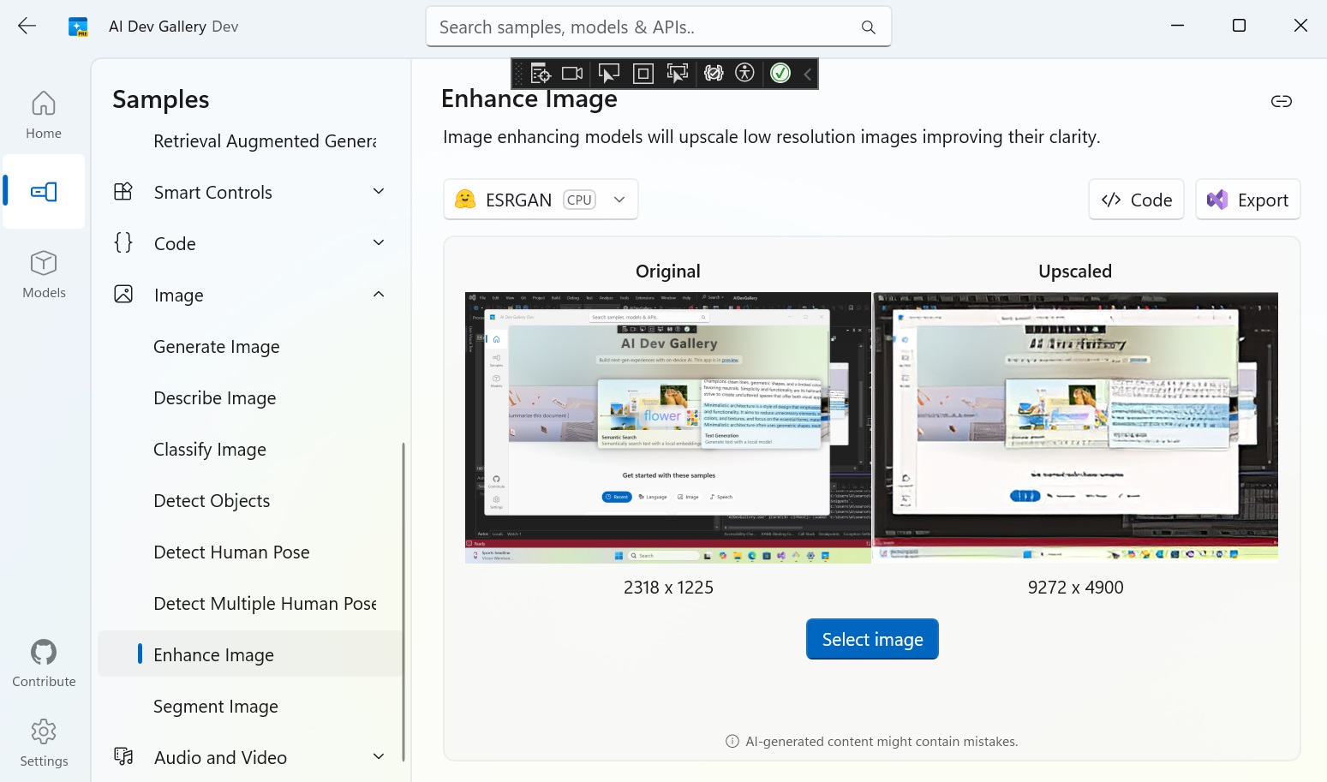
Task: Open Hot Reload settings icon
Action: point(713,73)
